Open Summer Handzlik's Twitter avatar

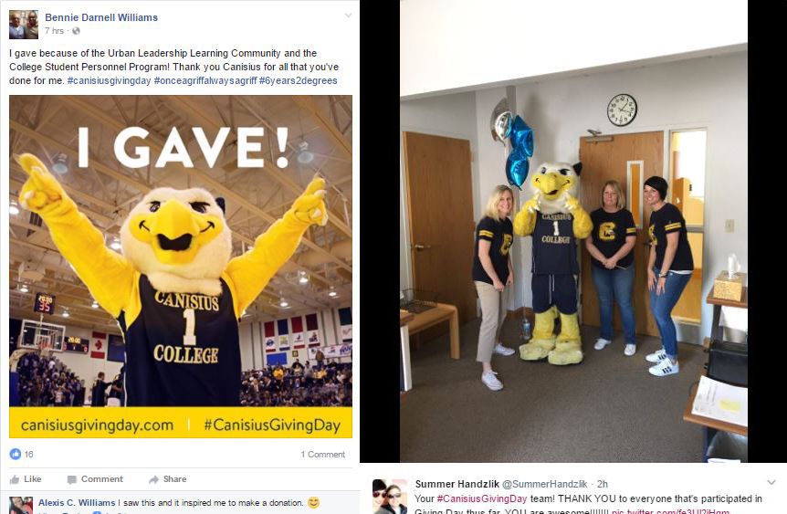390,497
